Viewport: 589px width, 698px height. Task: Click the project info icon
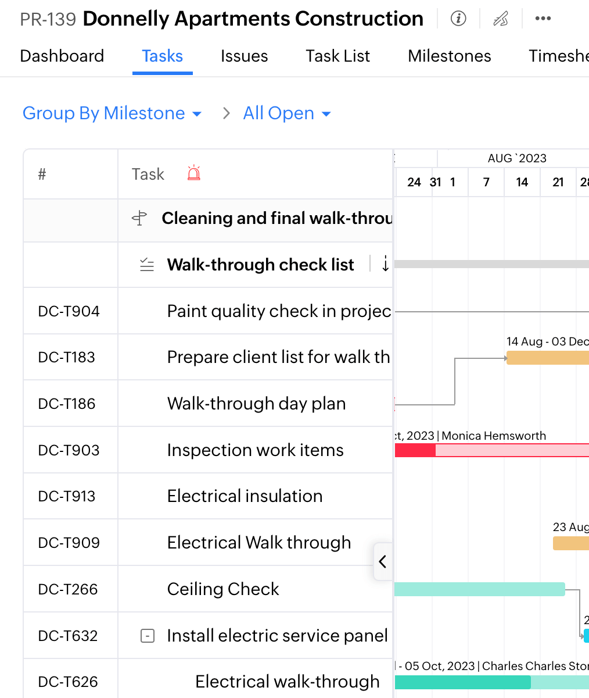(458, 19)
